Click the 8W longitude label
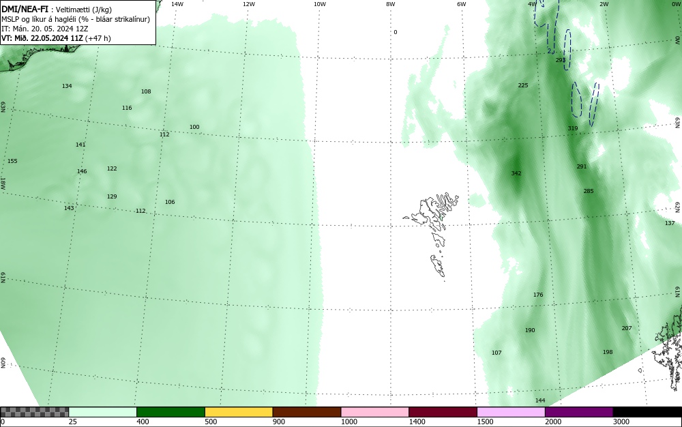The width and height of the screenshot is (682, 427). [x=391, y=4]
